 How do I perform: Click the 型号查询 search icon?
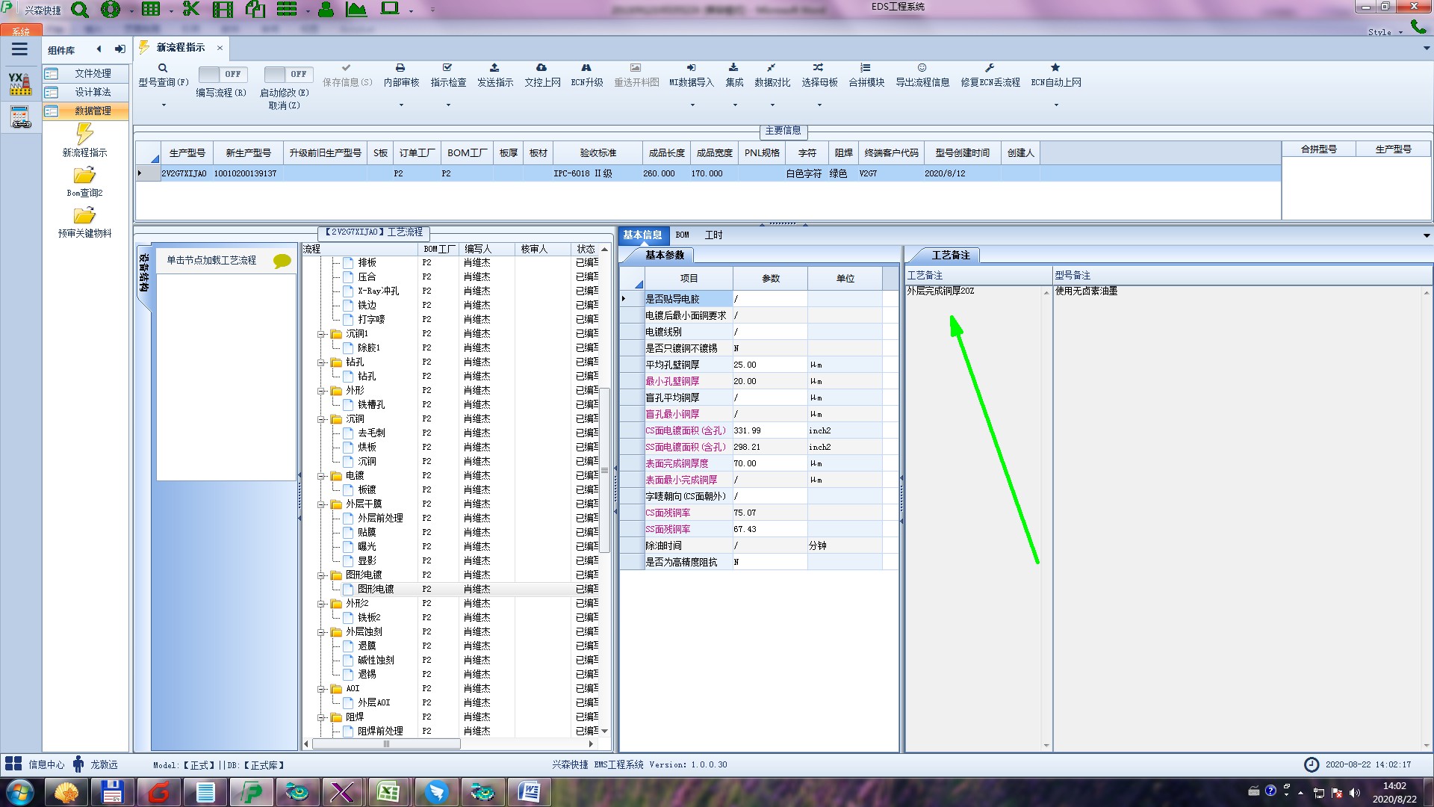(x=163, y=68)
